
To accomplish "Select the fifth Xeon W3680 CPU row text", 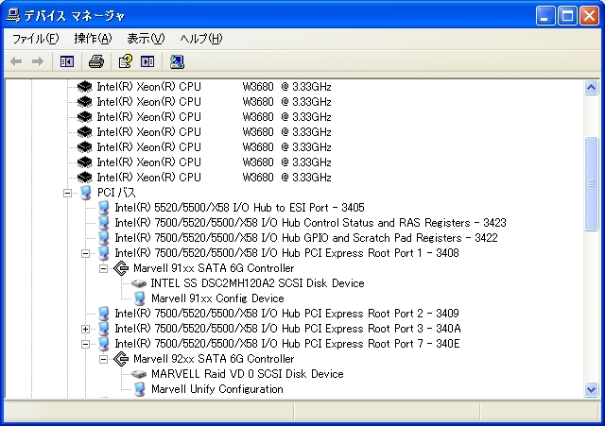I will pyautogui.click(x=215, y=147).
